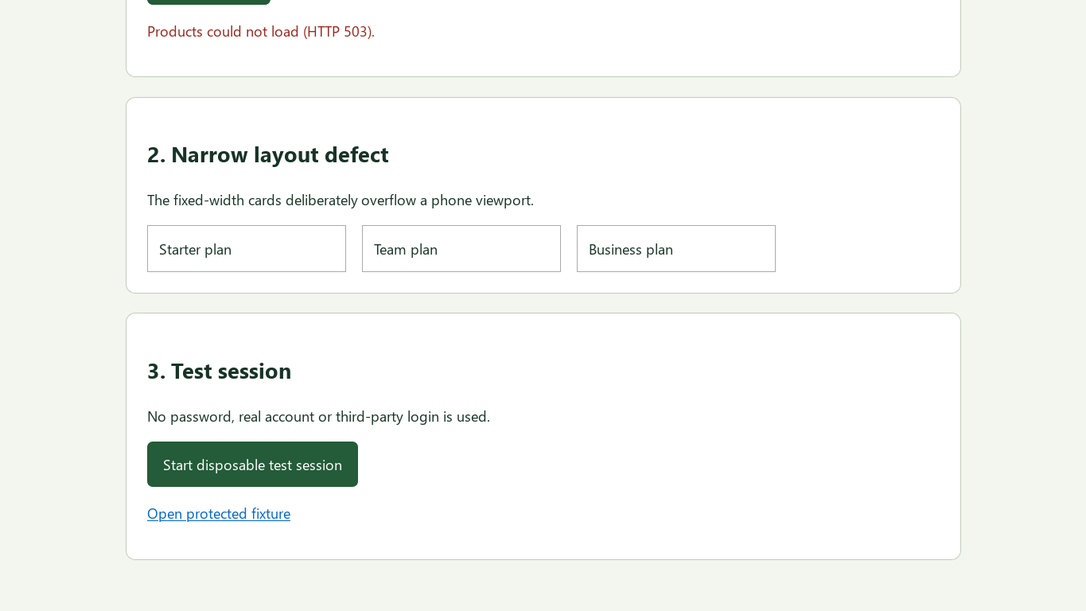The width and height of the screenshot is (1086, 611).
Task: Click Start disposable test session button
Action: 252,464
